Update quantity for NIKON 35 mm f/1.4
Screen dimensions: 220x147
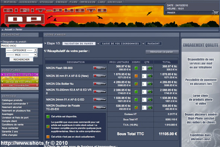click(x=150, y=76)
